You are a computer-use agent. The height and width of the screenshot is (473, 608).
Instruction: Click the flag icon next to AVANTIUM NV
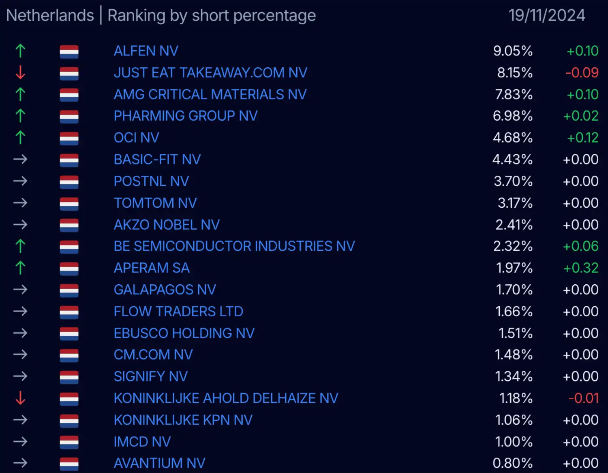pyautogui.click(x=69, y=464)
